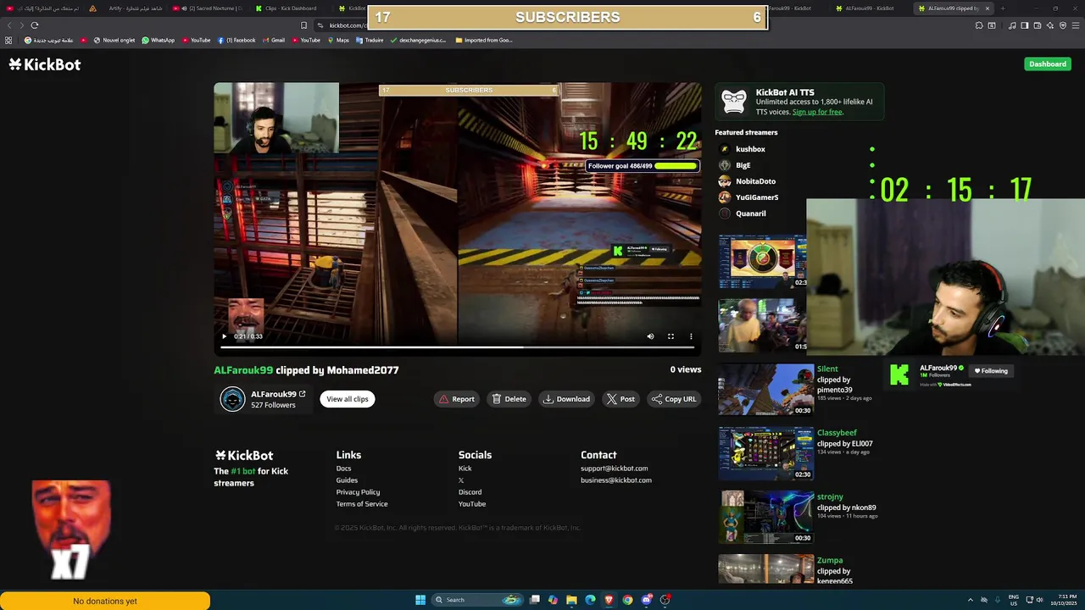The image size is (1085, 610).
Task: Open footer Discord link
Action: [470, 492]
